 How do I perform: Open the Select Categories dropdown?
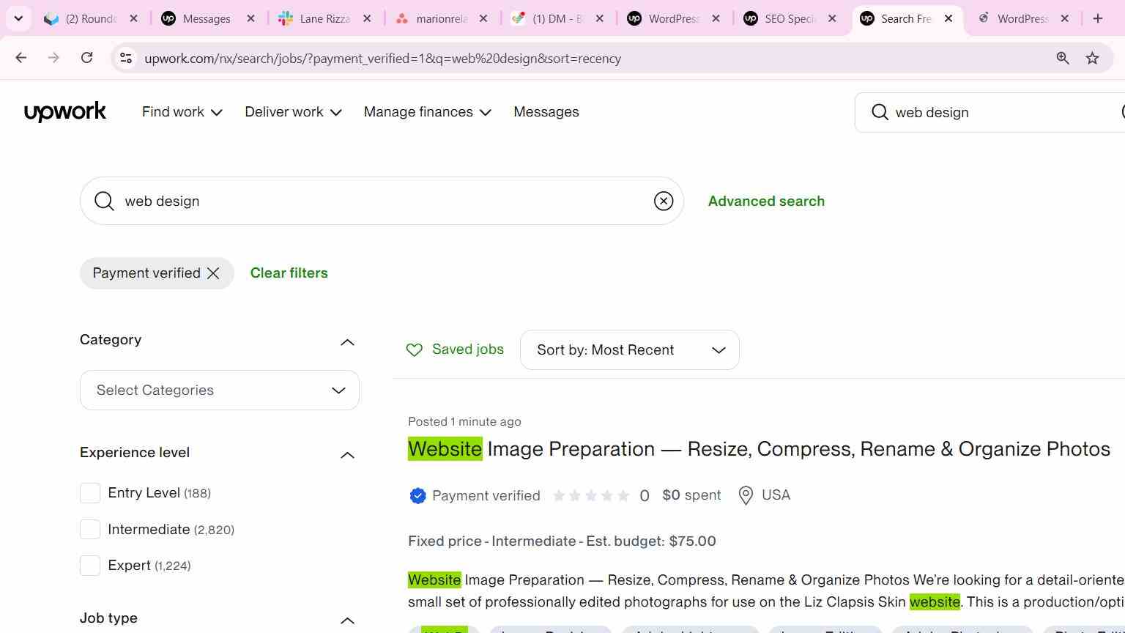(x=220, y=390)
